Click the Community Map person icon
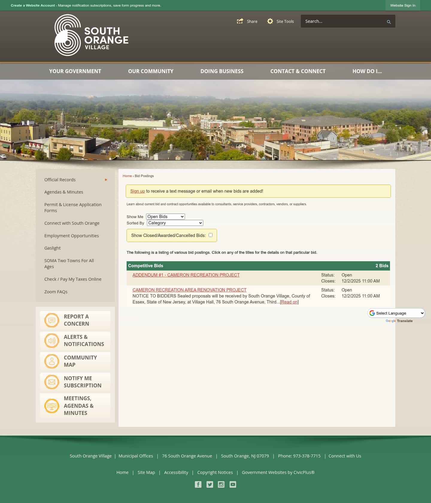This screenshot has height=503, width=431. [52, 361]
